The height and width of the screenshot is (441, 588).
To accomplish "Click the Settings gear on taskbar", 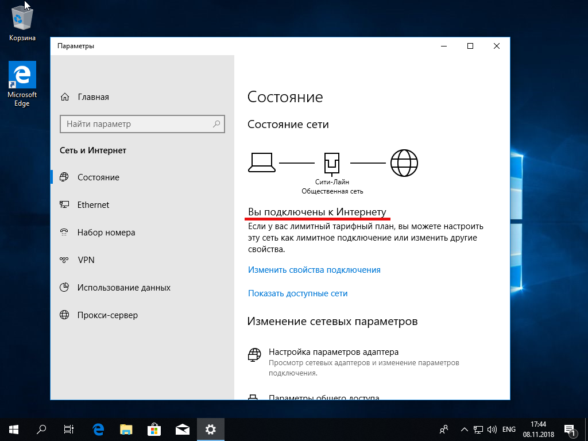I will pos(211,430).
